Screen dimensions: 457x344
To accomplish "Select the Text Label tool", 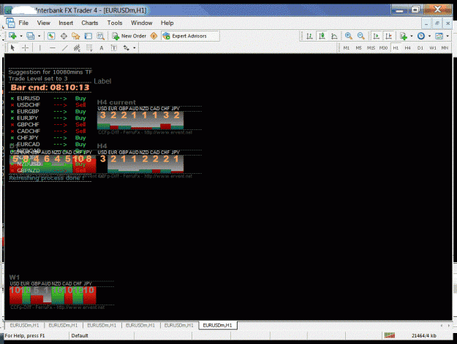I will [113, 48].
